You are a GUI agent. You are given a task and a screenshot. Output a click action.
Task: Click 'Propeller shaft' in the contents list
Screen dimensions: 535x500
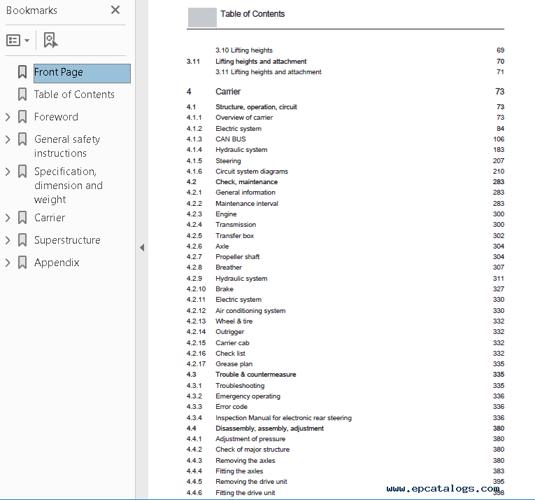(x=238, y=257)
